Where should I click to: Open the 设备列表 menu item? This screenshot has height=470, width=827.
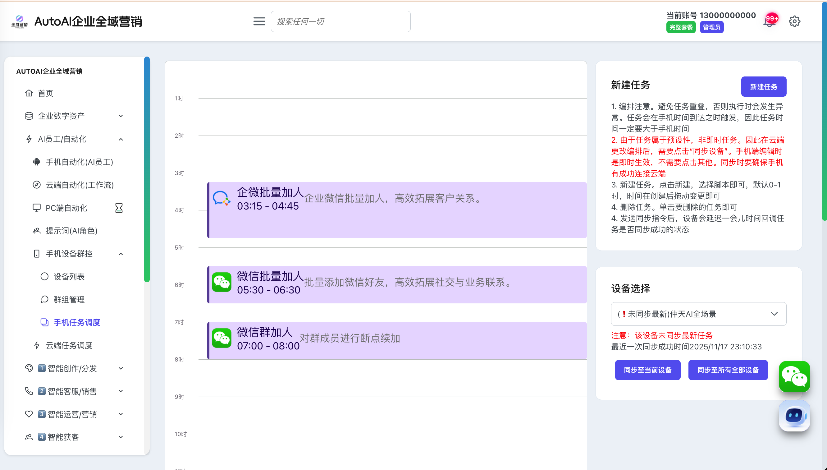coord(69,277)
